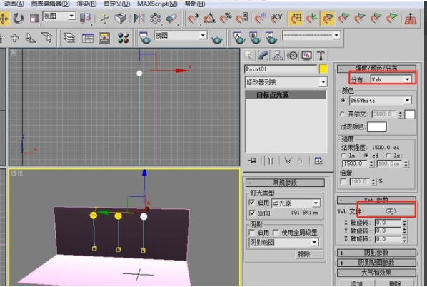Open the 分布 Web distribution dropdown
Viewport: 427px width, 287px height.
[391, 79]
